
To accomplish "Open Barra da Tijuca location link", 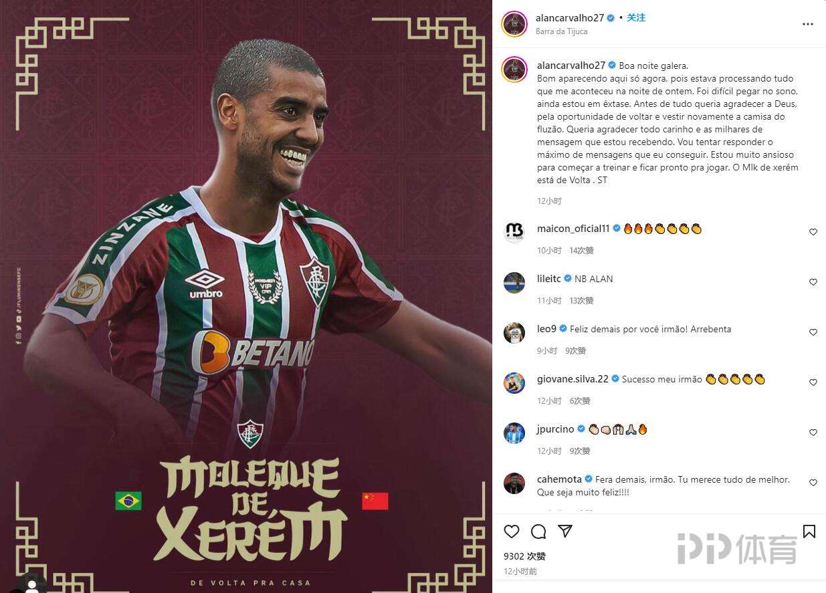I will [562, 31].
